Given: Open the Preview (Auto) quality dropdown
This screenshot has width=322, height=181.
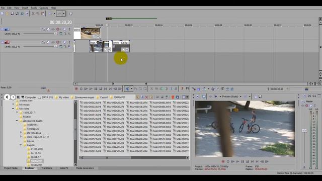Looking at the screenshot, I should pos(240,97).
